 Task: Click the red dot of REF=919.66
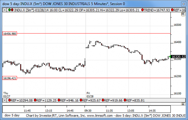coord(103,100)
